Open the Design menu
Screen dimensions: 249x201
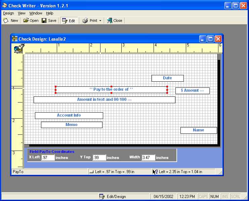(x=8, y=13)
